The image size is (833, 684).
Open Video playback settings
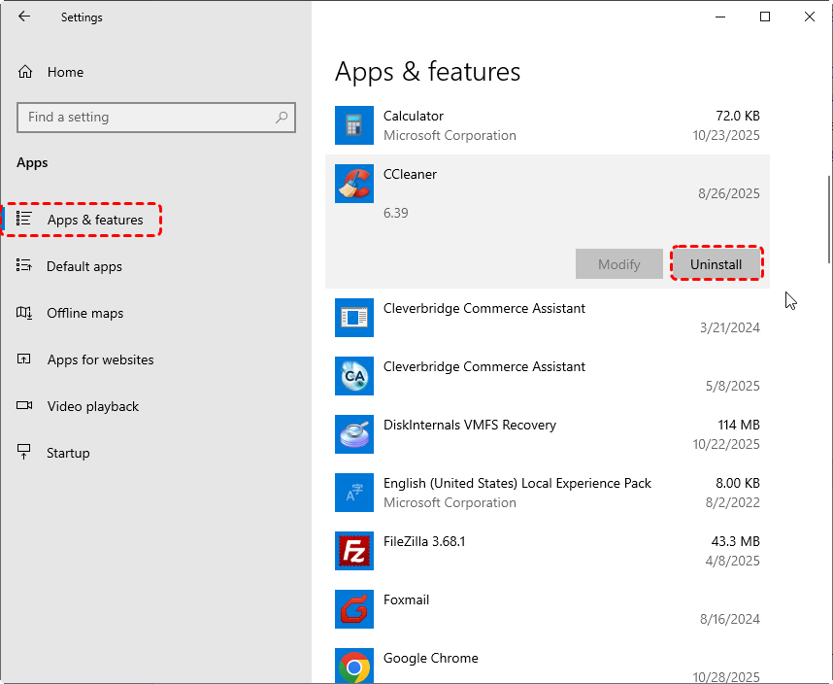tap(92, 406)
